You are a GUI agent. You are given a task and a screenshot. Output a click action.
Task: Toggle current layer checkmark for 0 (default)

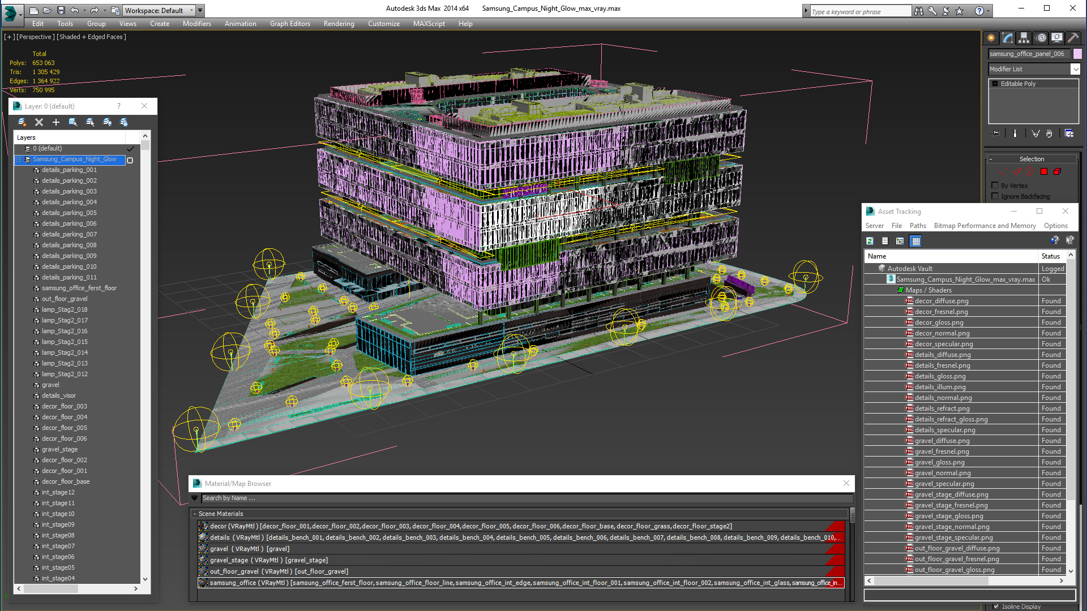(x=131, y=149)
